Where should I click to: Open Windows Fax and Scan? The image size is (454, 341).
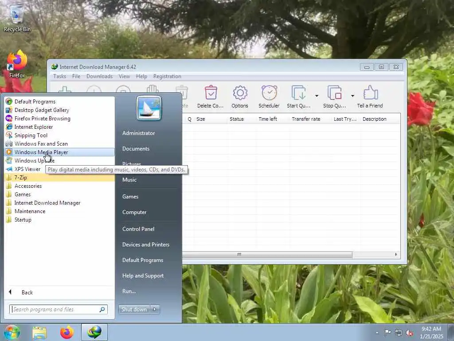[x=59, y=143]
